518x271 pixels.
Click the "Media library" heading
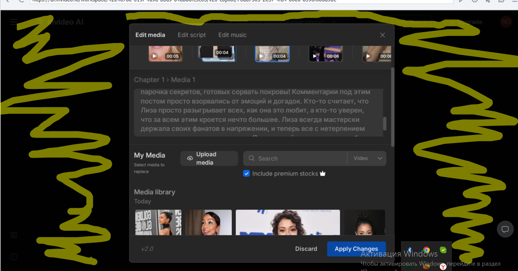[154, 192]
